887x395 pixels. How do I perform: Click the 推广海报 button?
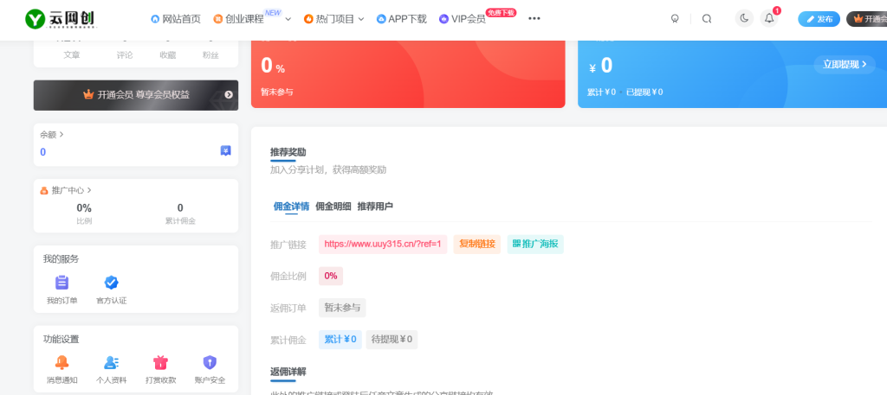(535, 245)
